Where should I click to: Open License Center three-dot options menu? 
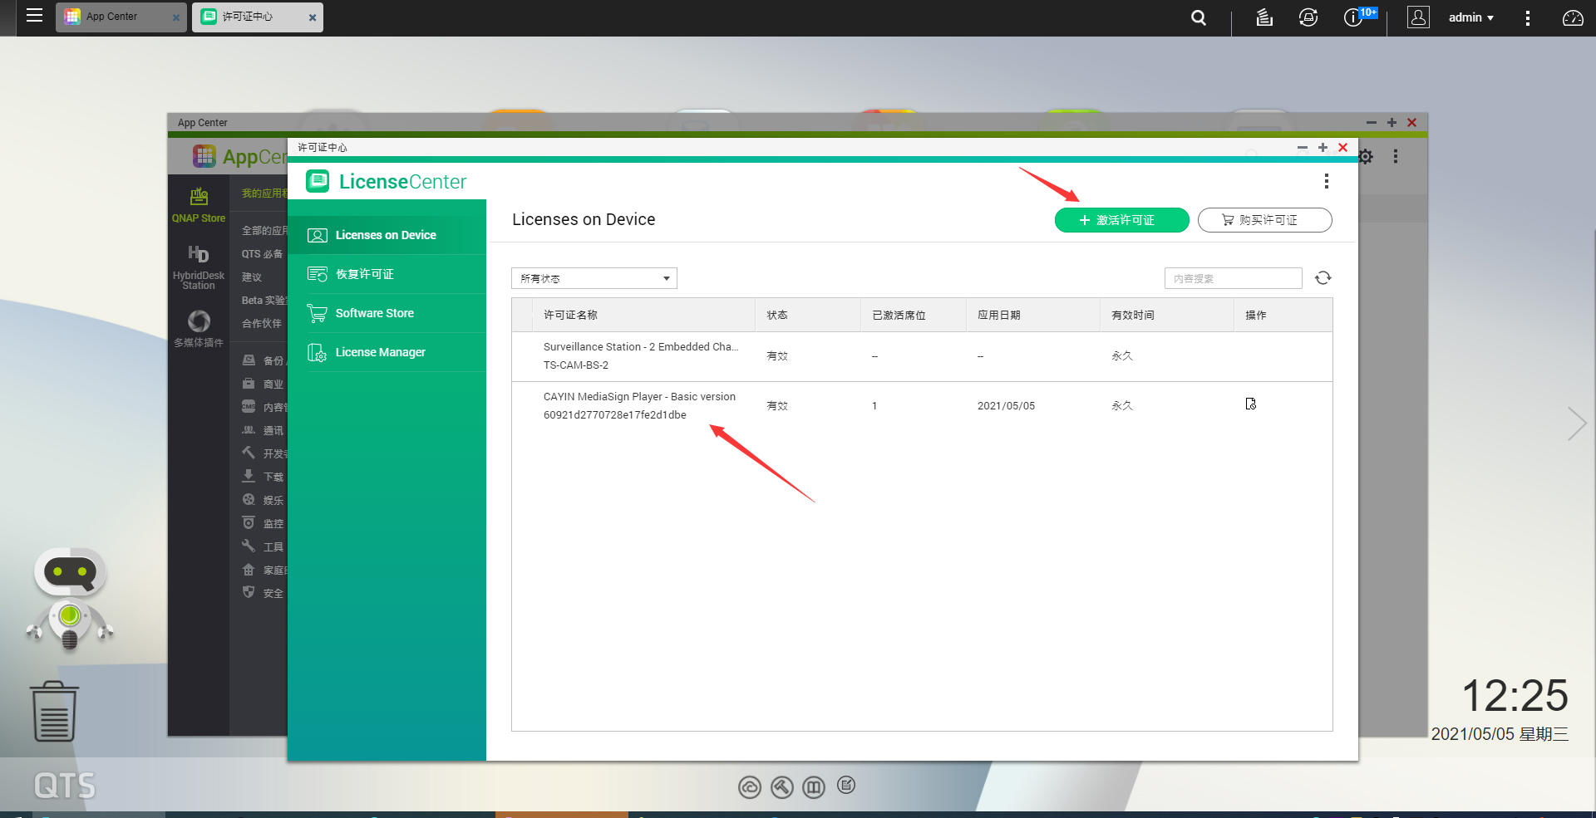[x=1326, y=181]
